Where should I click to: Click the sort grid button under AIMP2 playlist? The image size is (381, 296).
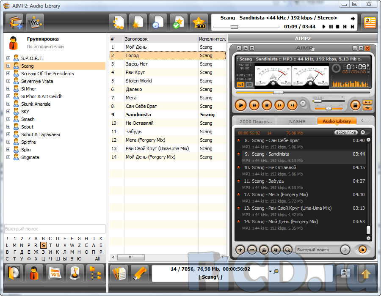tap(264, 249)
